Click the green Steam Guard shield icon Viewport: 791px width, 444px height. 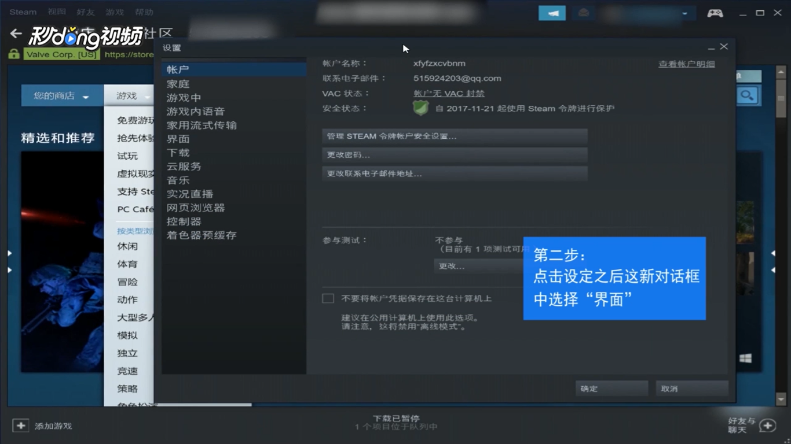point(420,108)
